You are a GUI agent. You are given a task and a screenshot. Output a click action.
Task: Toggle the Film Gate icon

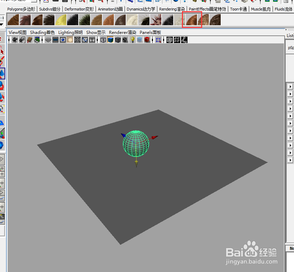pos(56,40)
